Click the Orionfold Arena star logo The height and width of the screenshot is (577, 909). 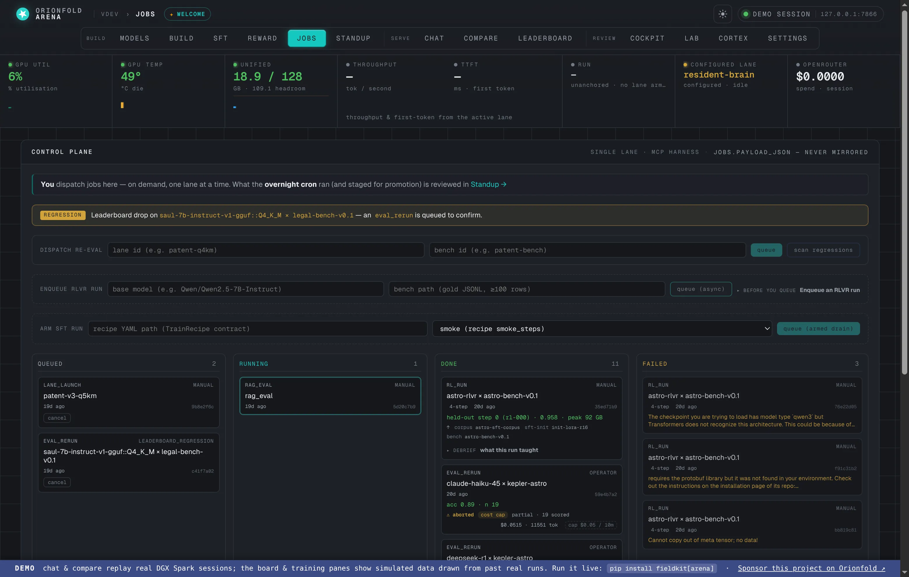[x=23, y=14]
